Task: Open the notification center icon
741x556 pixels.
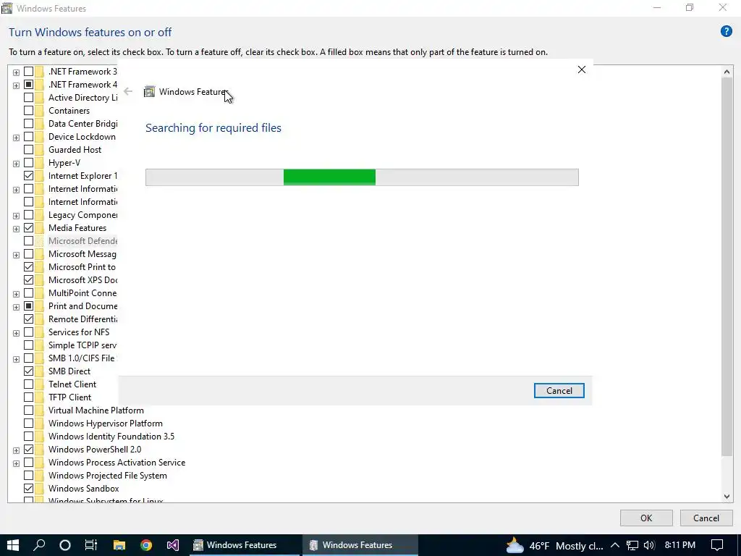Action: point(717,545)
